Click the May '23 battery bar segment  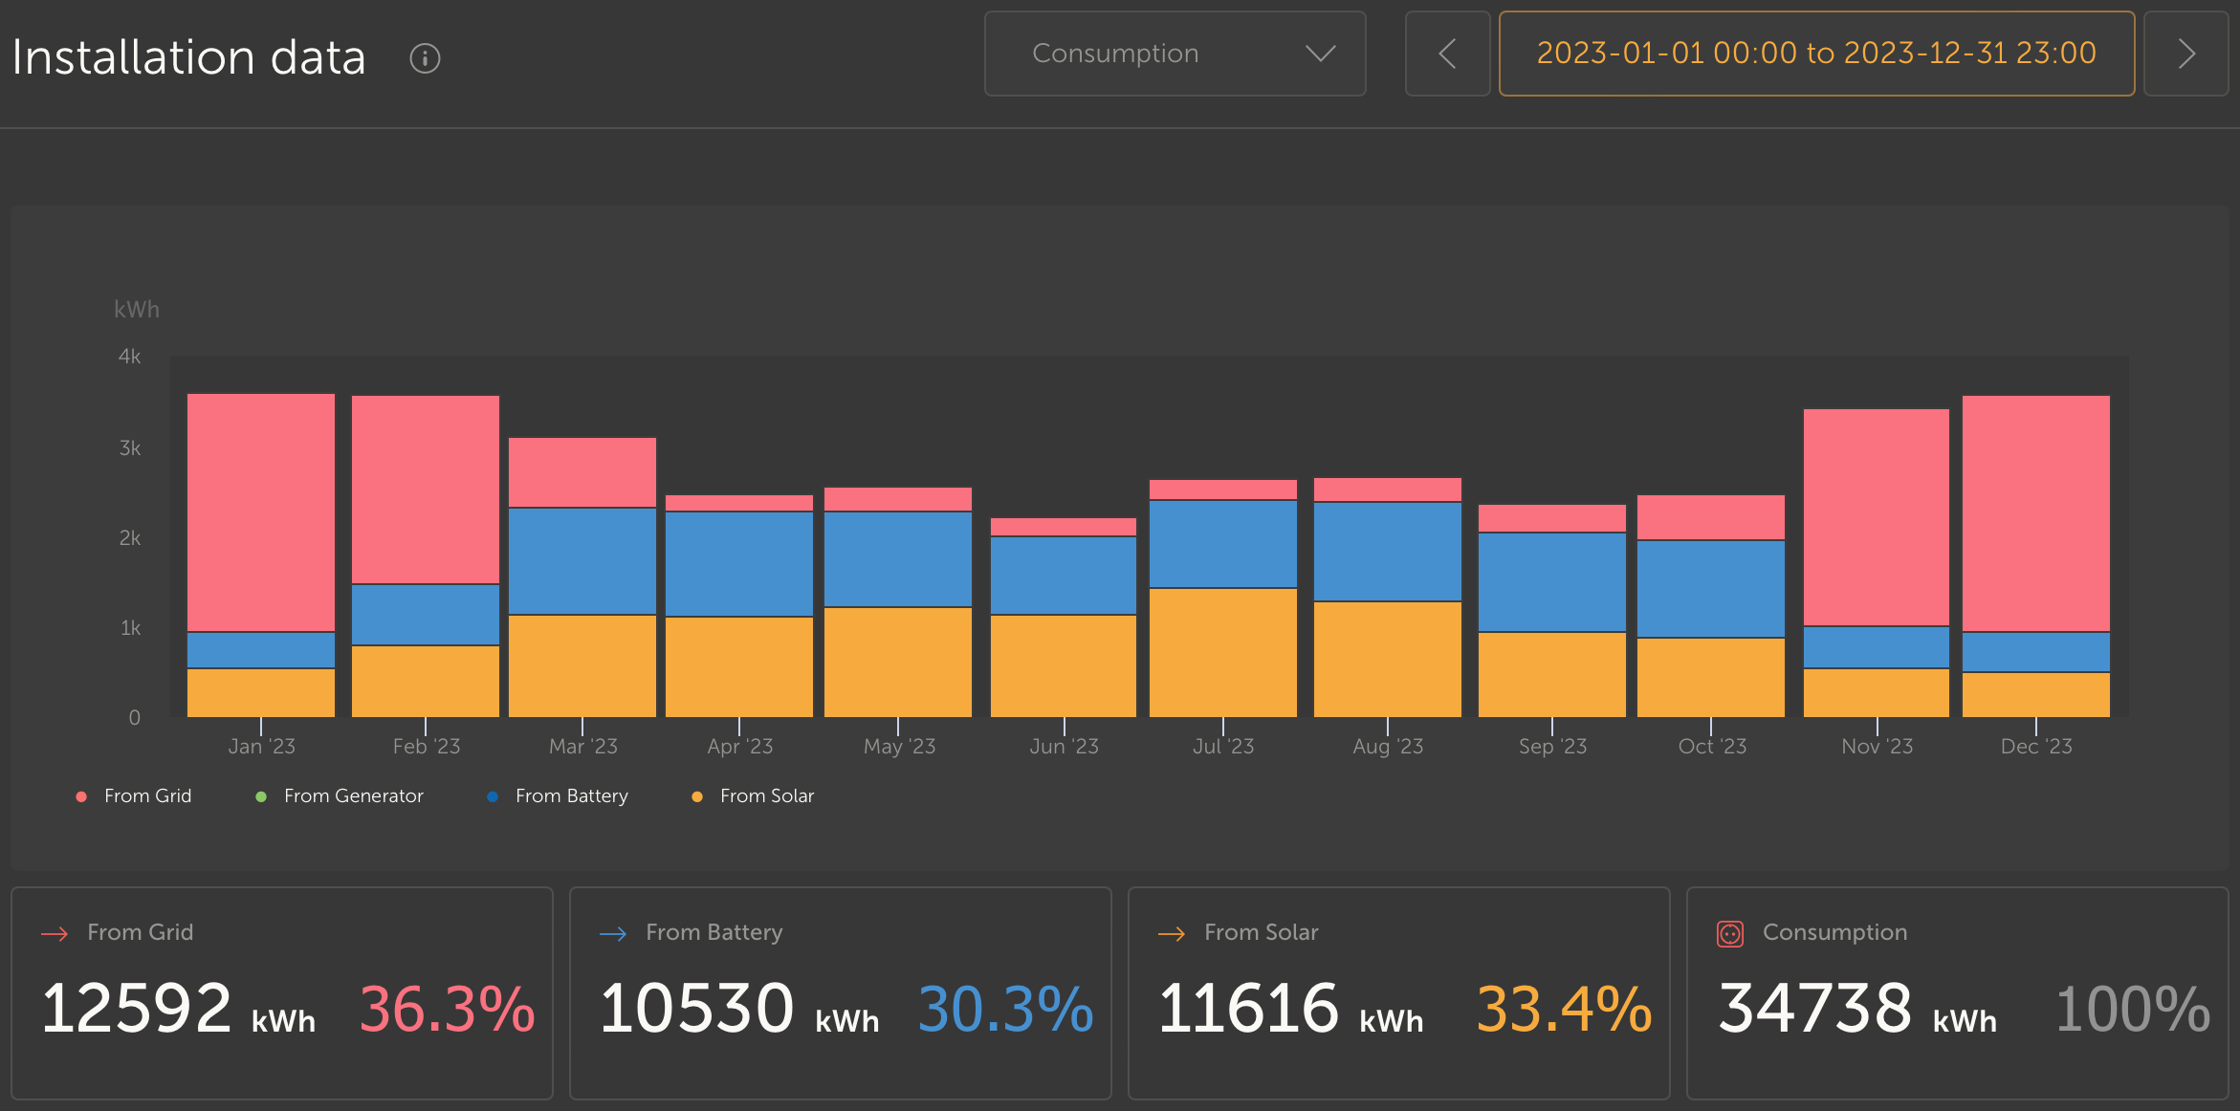[x=898, y=559]
